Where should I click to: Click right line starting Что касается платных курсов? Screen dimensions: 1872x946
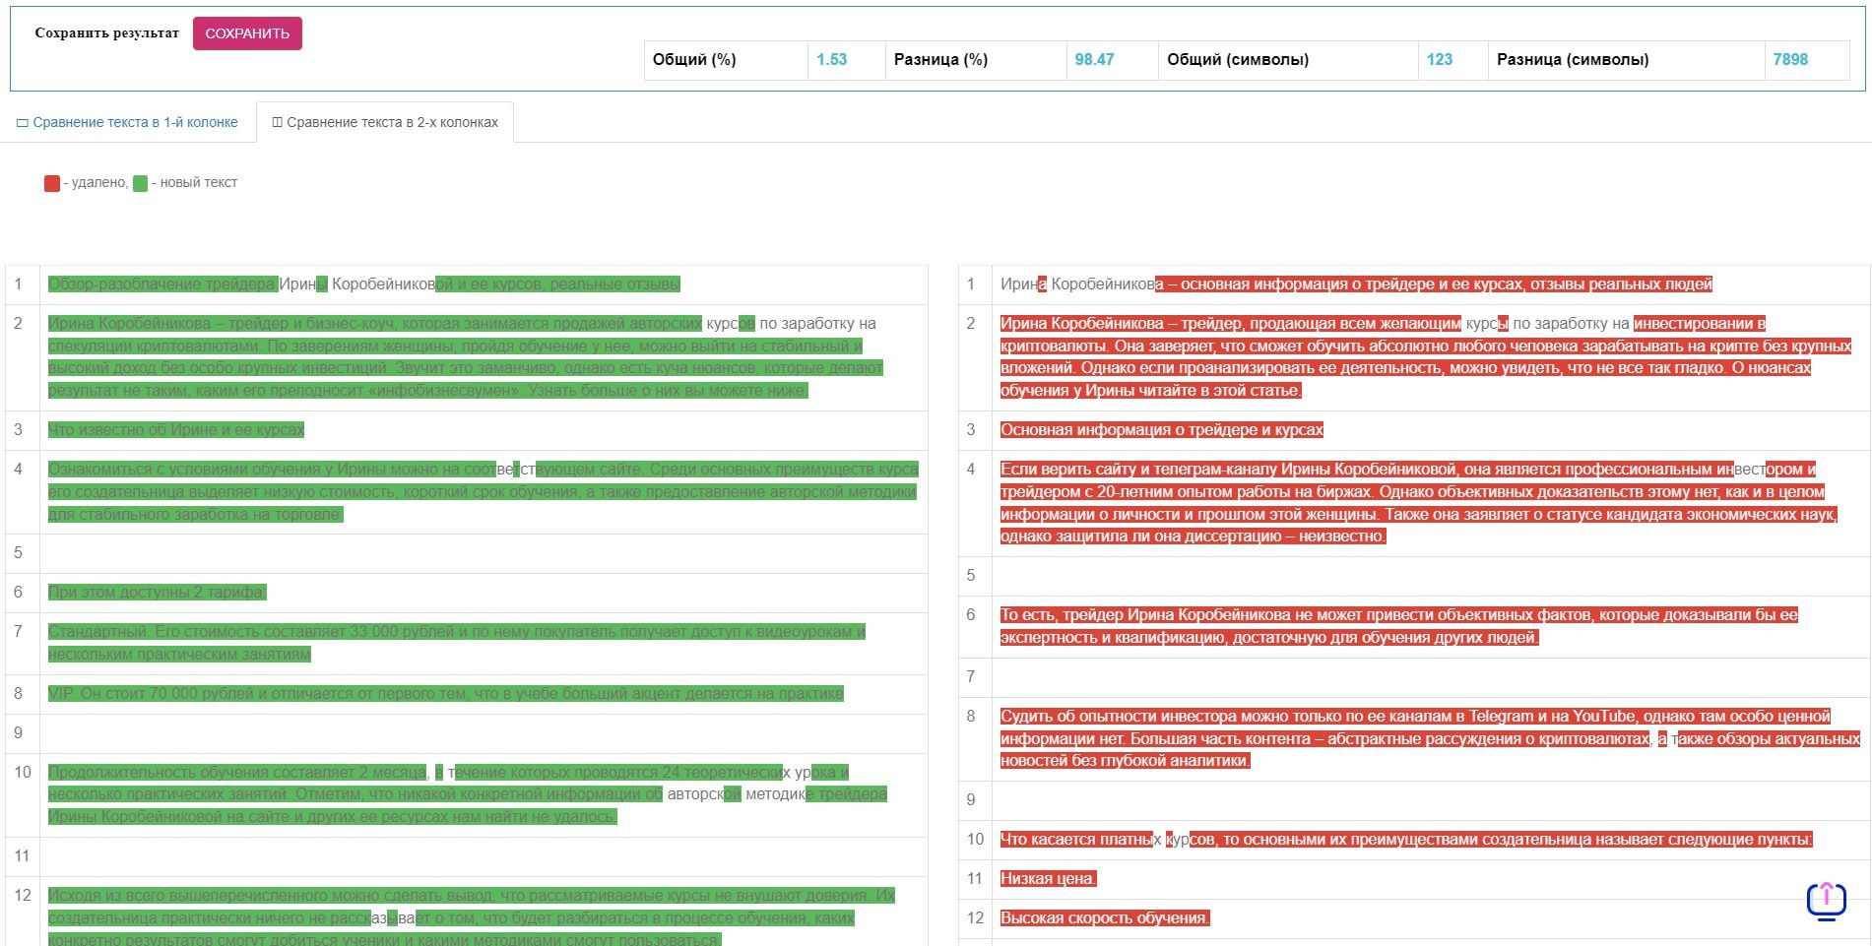1406,840
